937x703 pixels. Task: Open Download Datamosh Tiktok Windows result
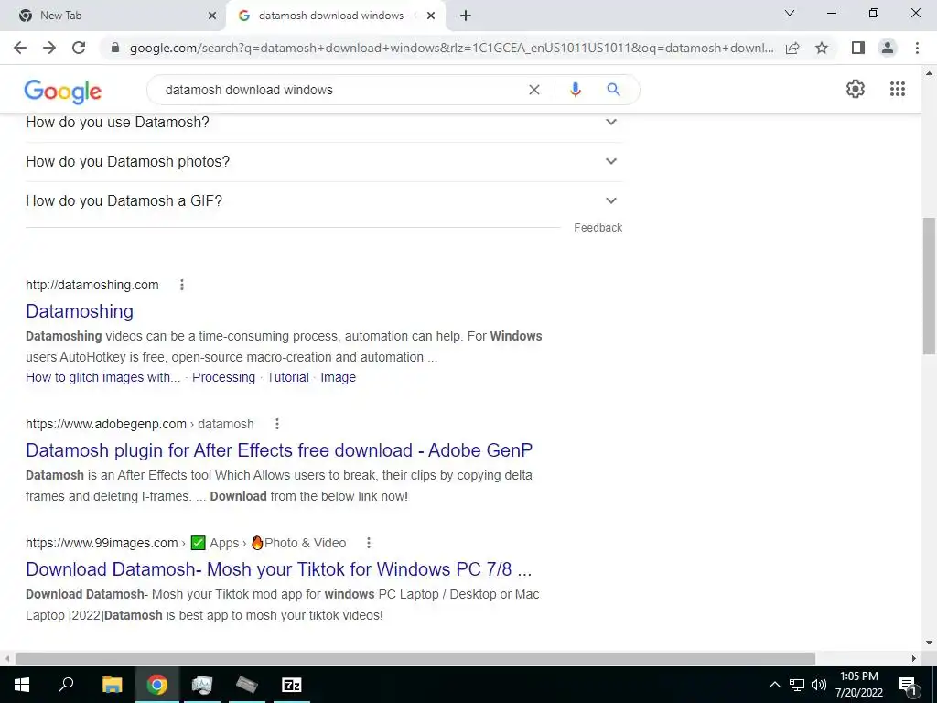(x=278, y=569)
